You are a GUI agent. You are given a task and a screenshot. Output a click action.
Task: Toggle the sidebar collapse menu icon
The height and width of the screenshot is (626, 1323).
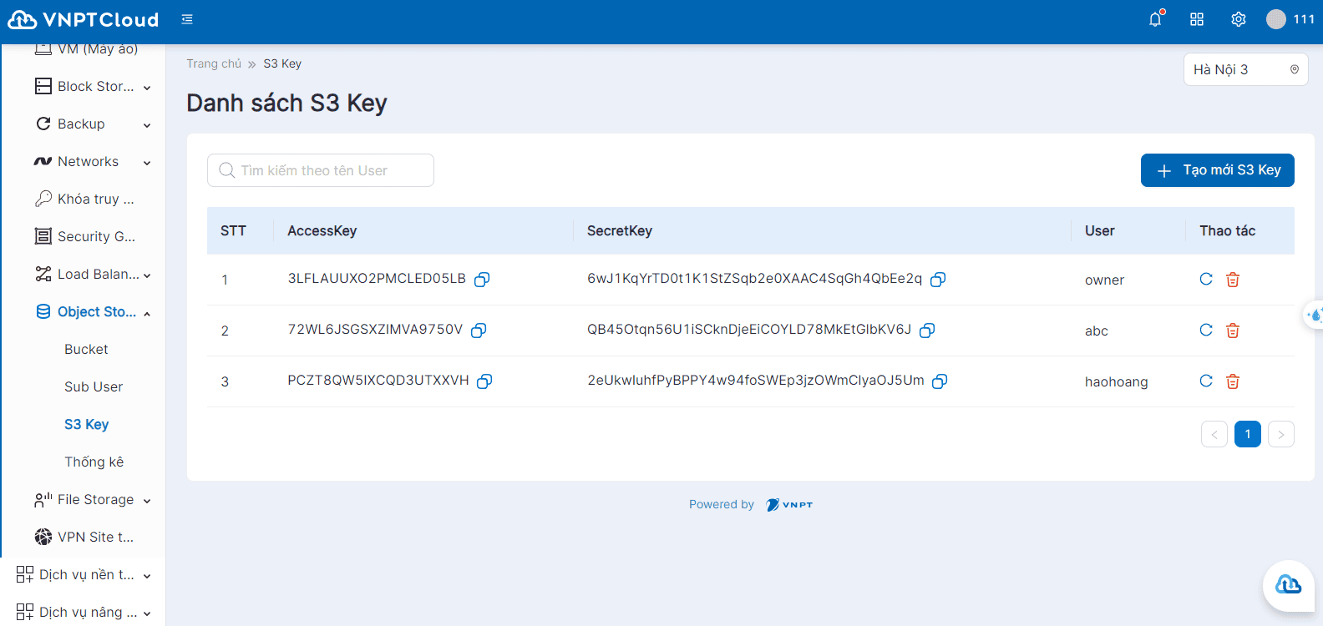pyautogui.click(x=187, y=19)
